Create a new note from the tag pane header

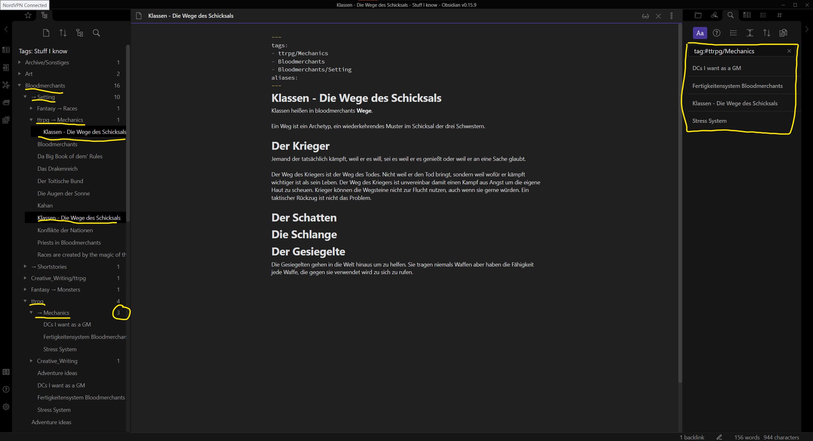(46, 33)
